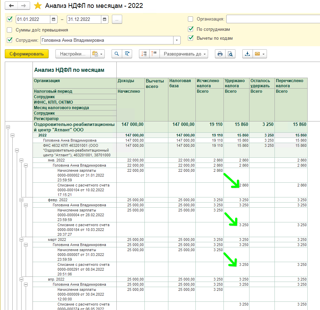Viewport: 320px width, 310px height.
Task: Open calendar picker for end date 31.12.2022
Action: click(105, 19)
